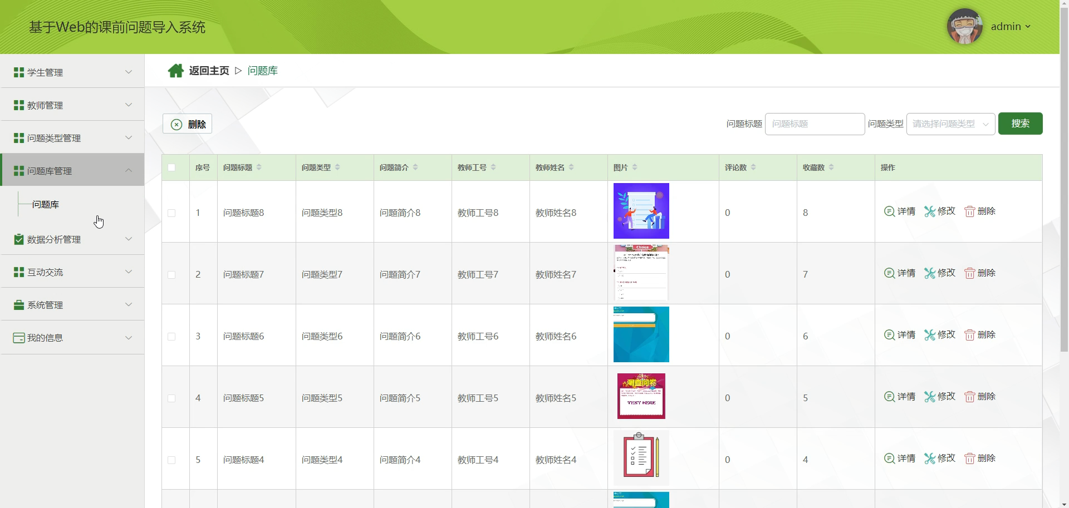Delete the 问题标题5 entry

click(x=980, y=397)
